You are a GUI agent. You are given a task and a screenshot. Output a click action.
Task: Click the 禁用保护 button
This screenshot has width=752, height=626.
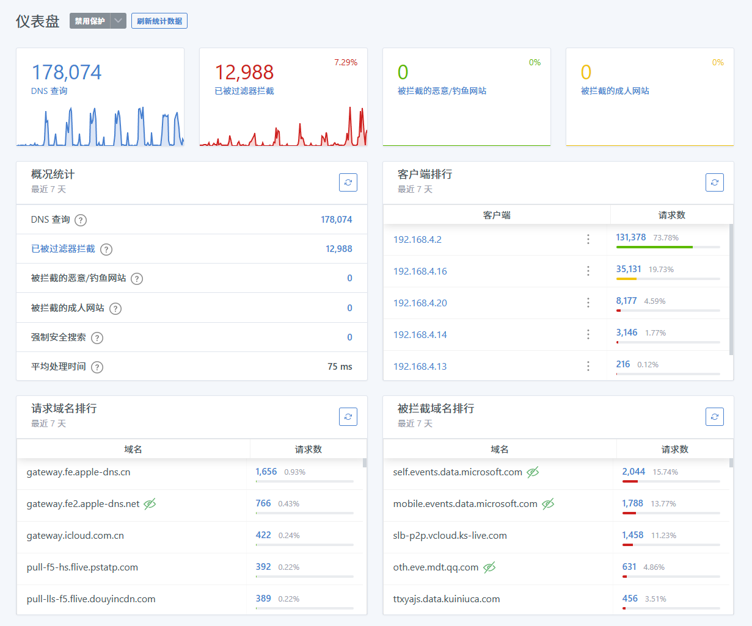click(90, 21)
